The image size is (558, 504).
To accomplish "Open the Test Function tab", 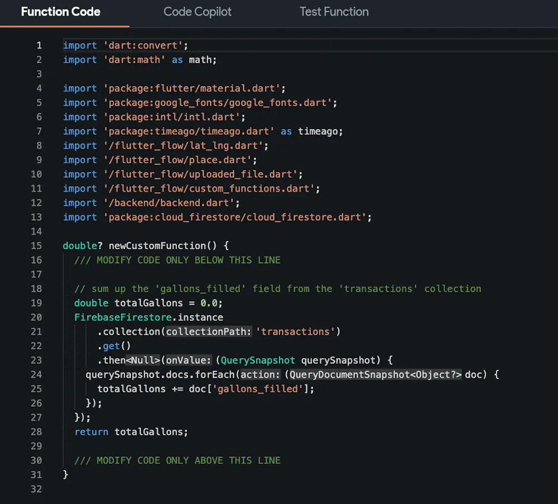I will tap(334, 12).
